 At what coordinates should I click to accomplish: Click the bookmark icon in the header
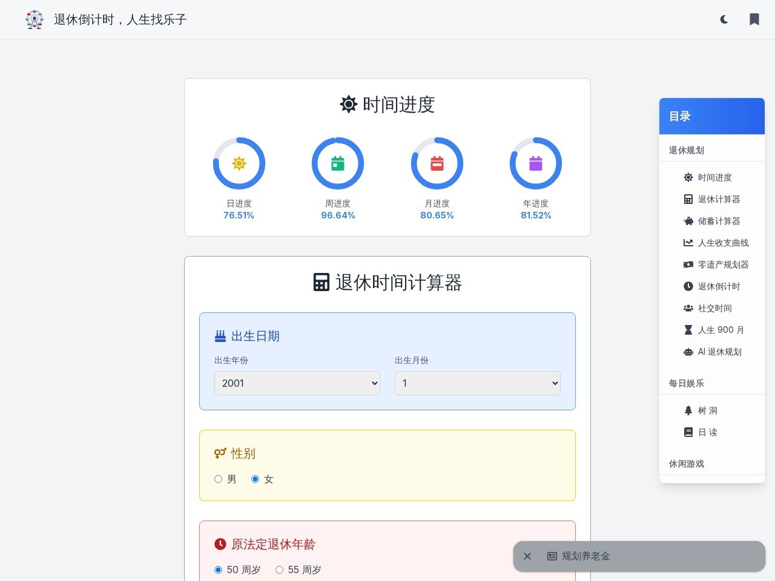pyautogui.click(x=754, y=19)
